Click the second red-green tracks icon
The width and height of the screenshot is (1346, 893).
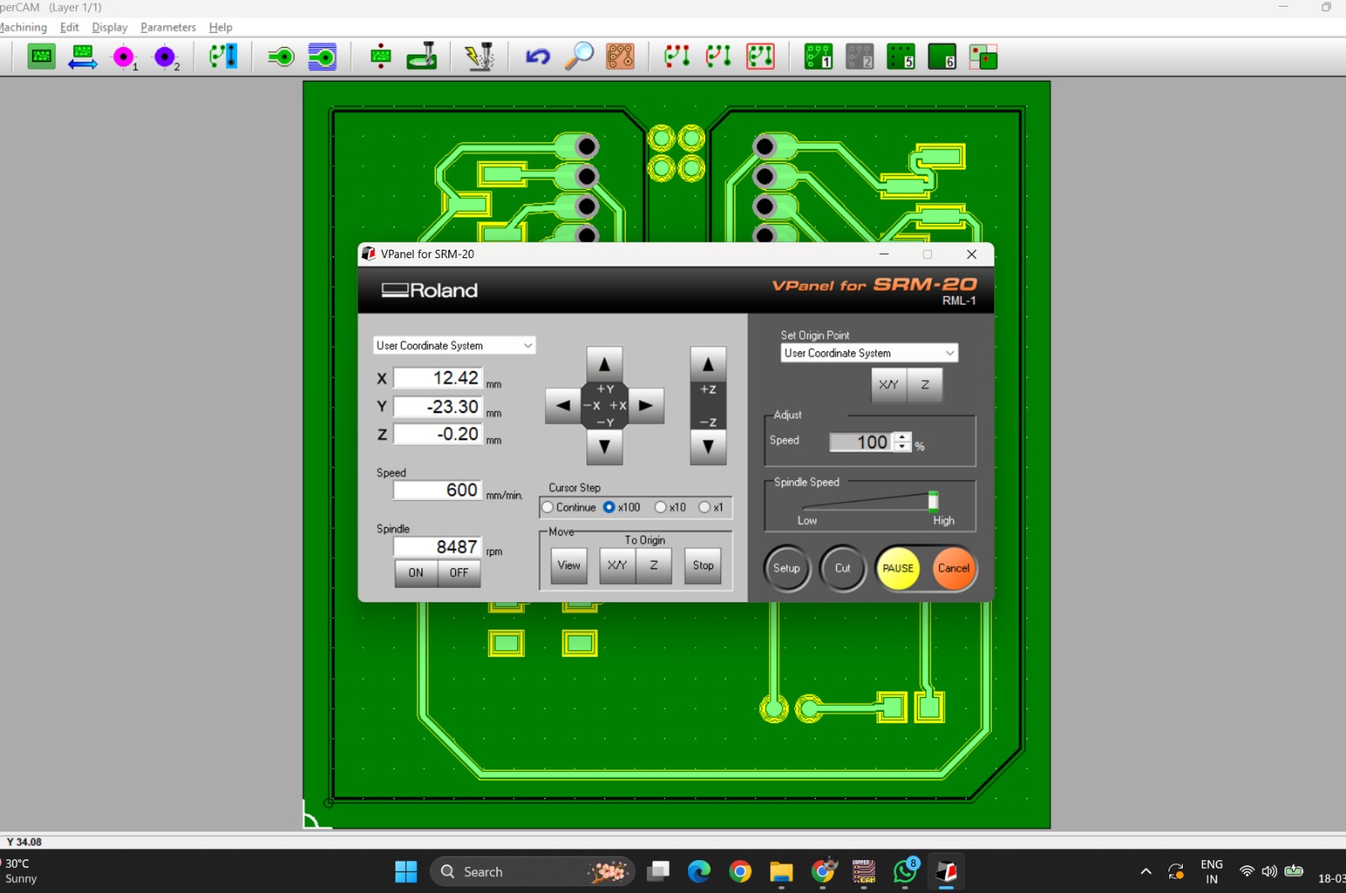[718, 57]
